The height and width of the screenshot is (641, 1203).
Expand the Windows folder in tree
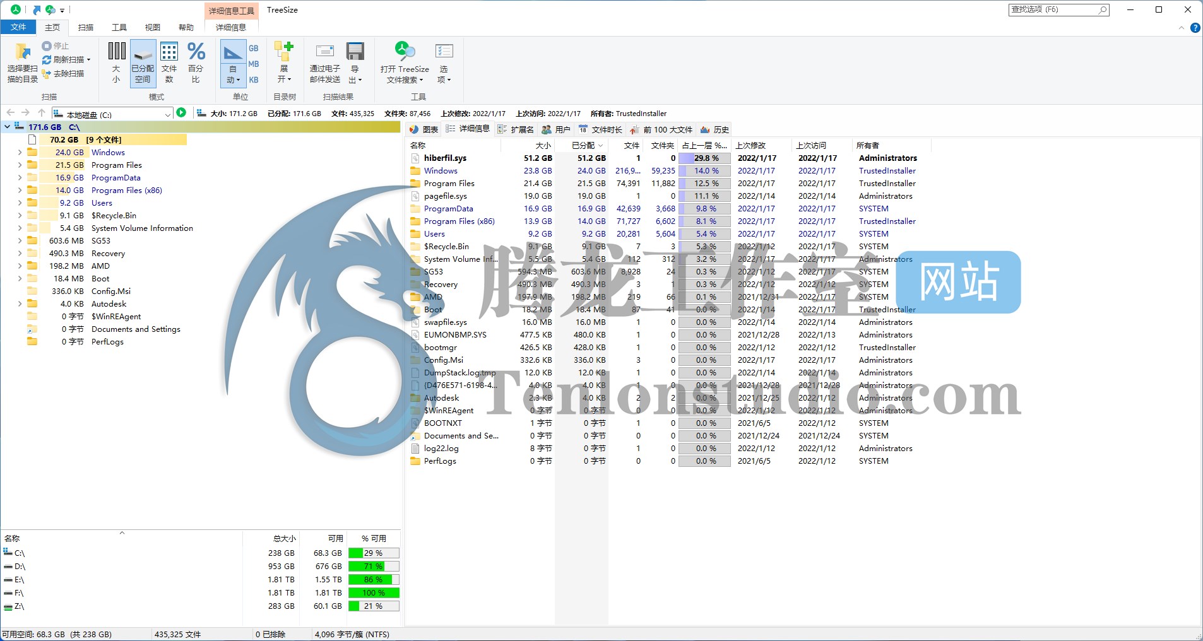pos(20,152)
